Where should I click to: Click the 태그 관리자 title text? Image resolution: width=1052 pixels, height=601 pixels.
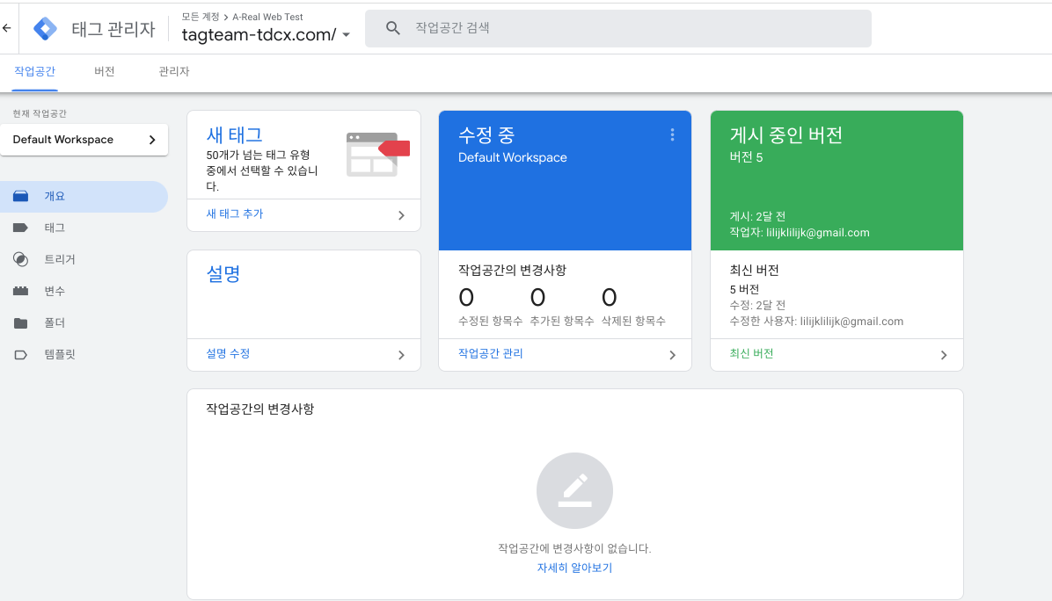113,30
